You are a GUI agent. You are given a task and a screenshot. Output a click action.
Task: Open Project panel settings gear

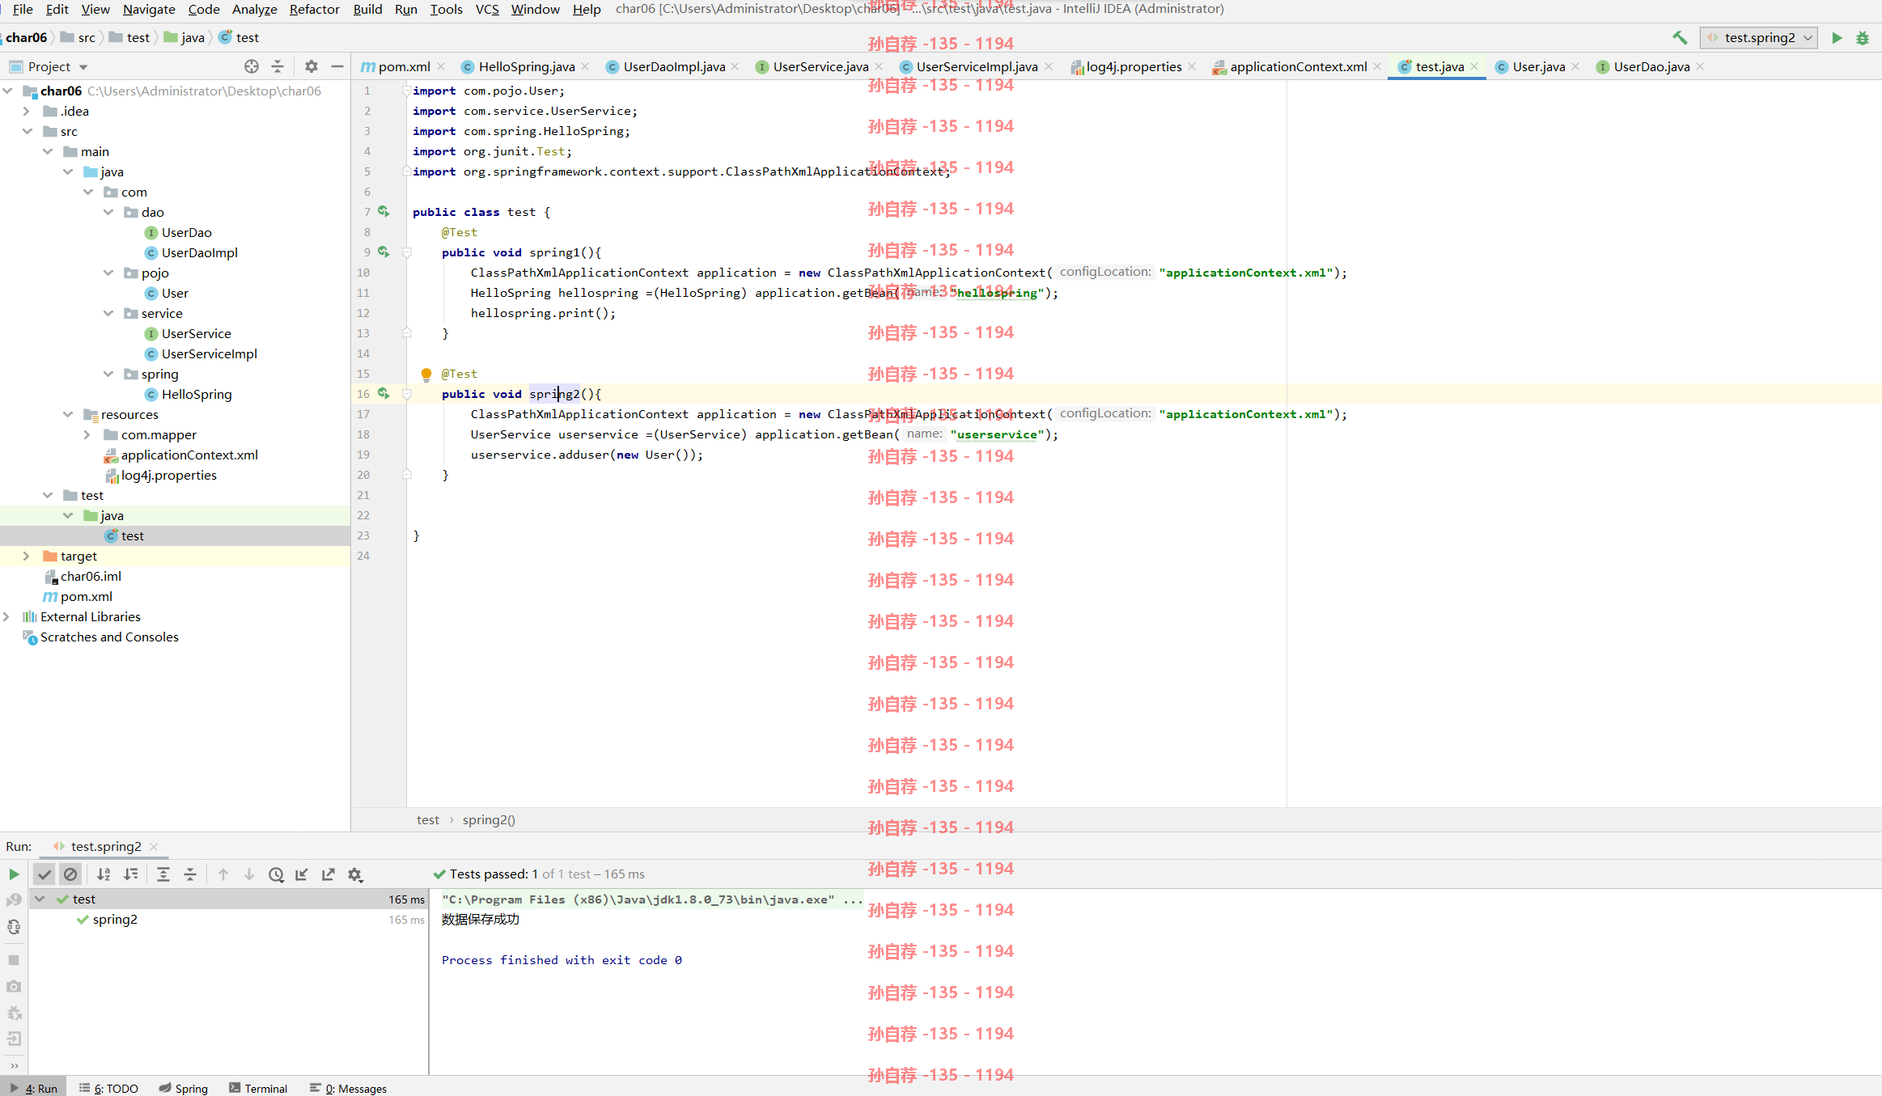pyautogui.click(x=312, y=66)
